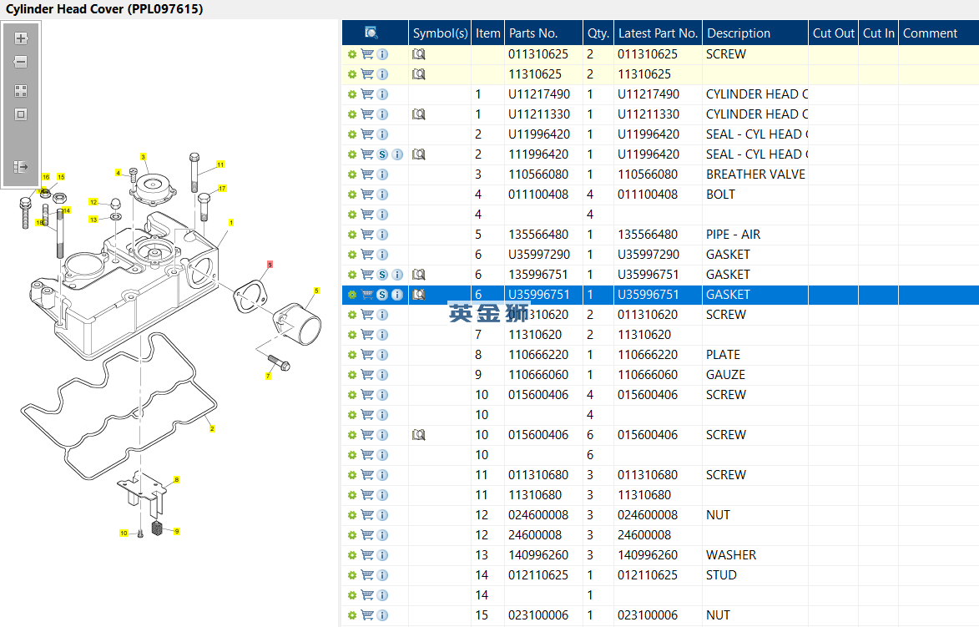Viewport: 979px width, 627px height.
Task: Click the list export arrow icon in diagram toolbar
Action: point(21,167)
